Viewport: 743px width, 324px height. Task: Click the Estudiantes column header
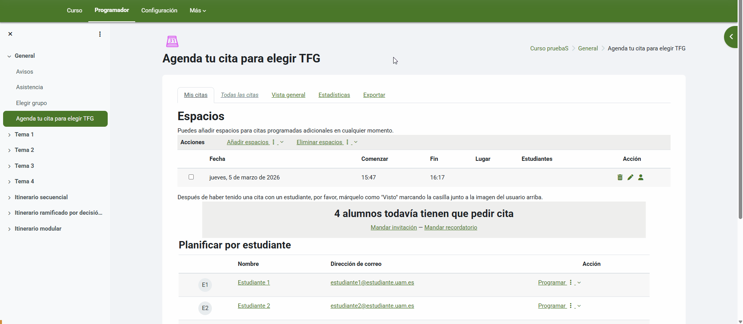pos(537,159)
